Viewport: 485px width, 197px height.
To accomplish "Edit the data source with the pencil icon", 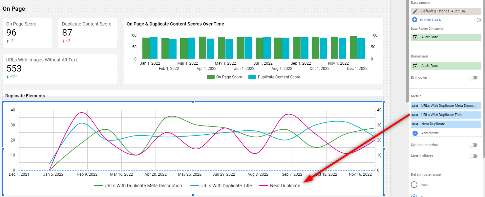I will click(415, 11).
